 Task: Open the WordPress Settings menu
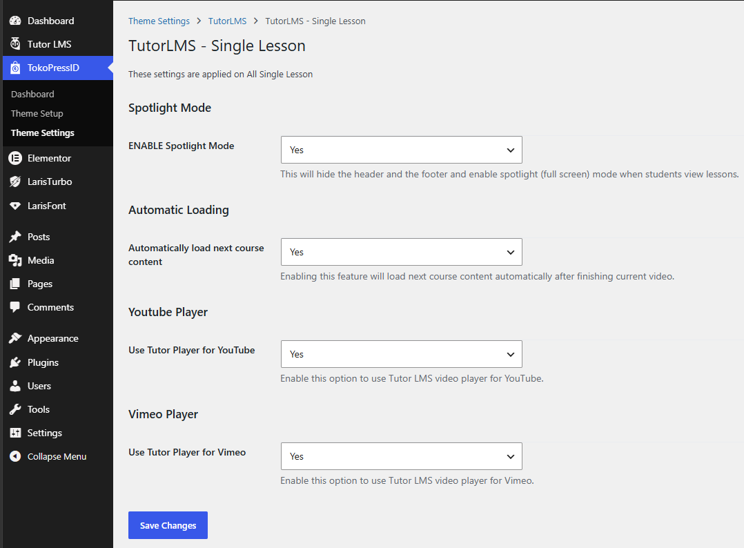click(45, 433)
